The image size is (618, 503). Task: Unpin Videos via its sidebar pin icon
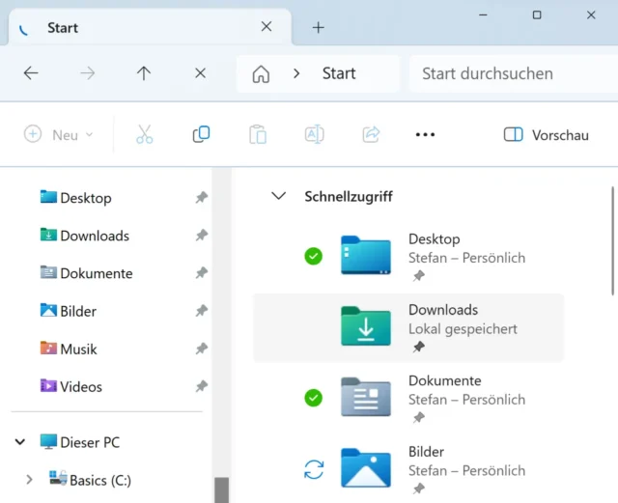pos(201,386)
